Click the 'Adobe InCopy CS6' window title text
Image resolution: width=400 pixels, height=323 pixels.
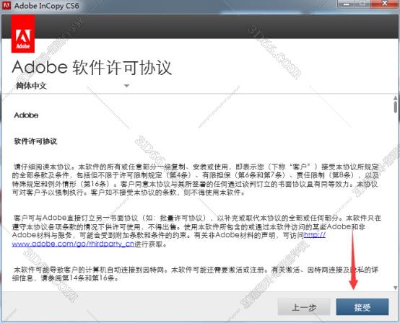point(47,6)
